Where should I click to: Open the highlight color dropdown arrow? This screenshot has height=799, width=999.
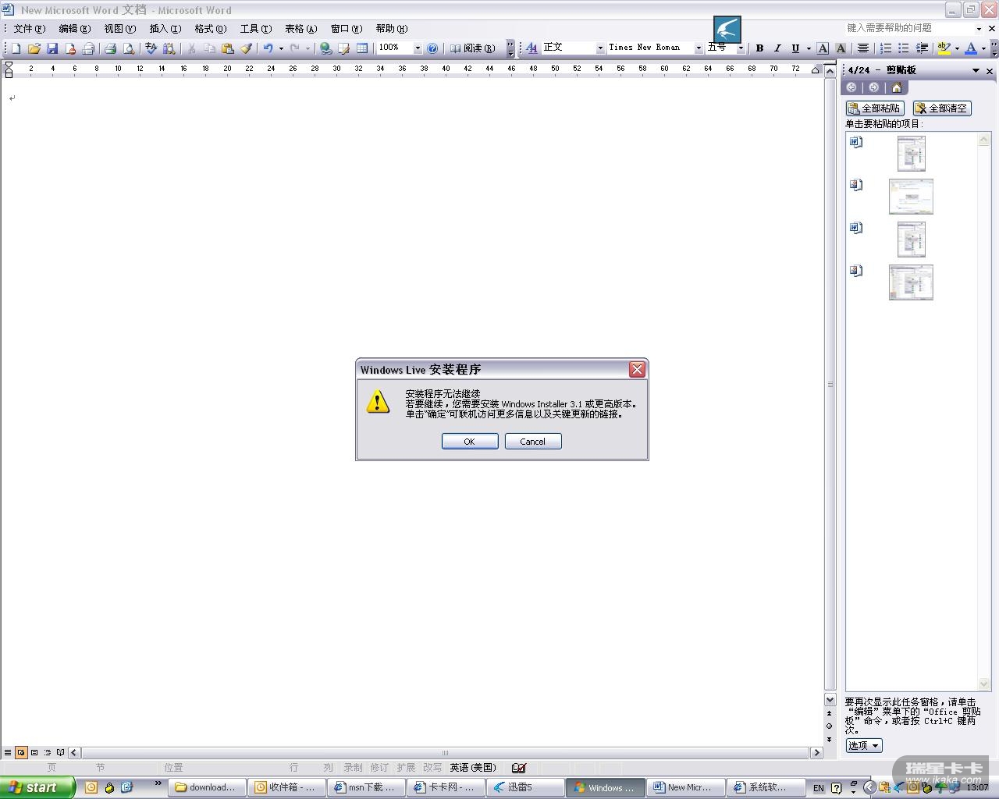pyautogui.click(x=957, y=48)
